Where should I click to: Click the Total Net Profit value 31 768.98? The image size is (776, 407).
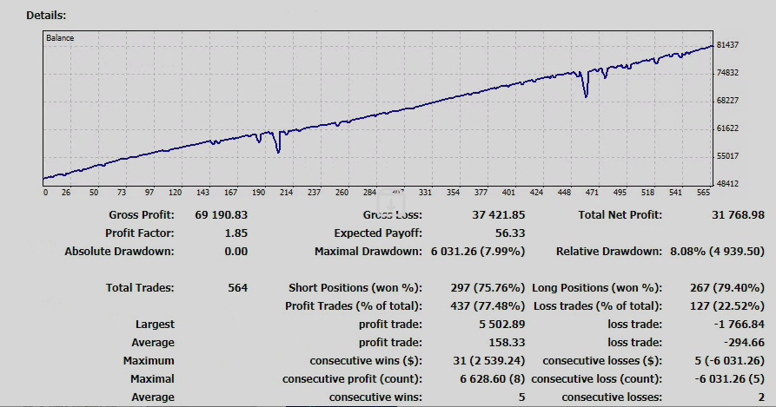point(738,215)
